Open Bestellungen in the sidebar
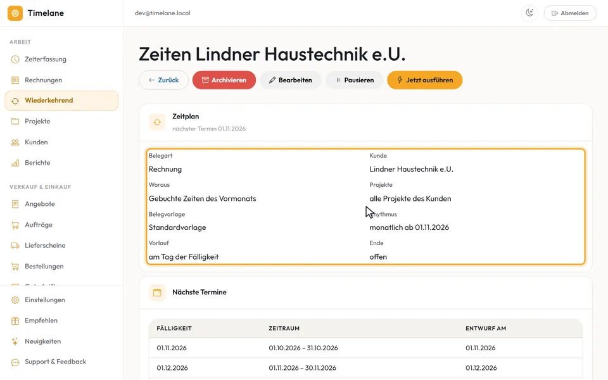This screenshot has width=608, height=380. (x=61, y=267)
